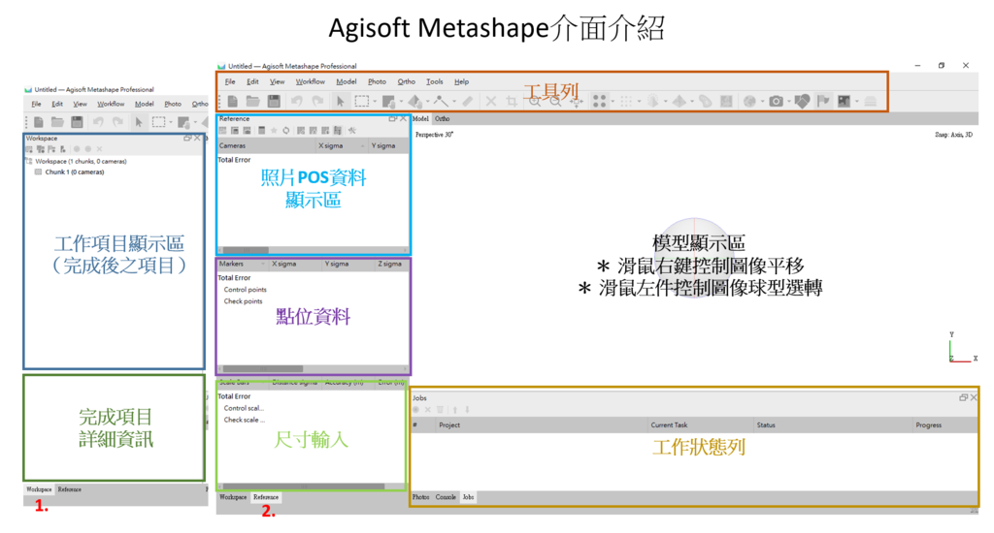Close the Jobs panel with its X
The height and width of the screenshot is (533, 994).
(x=974, y=397)
